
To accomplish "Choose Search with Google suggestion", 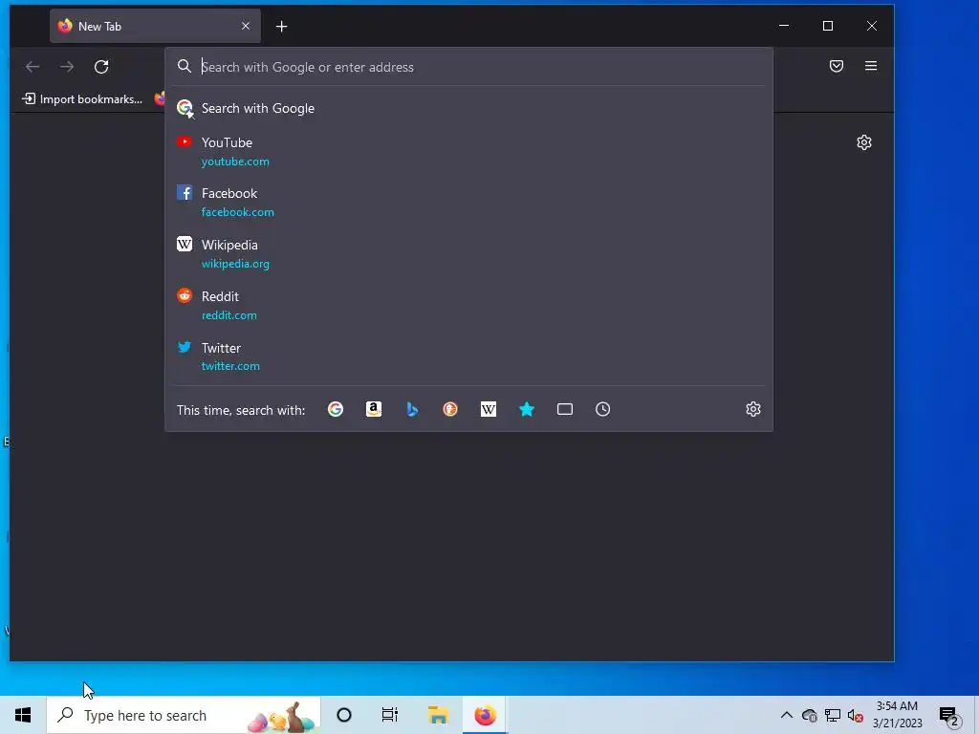I will click(468, 108).
